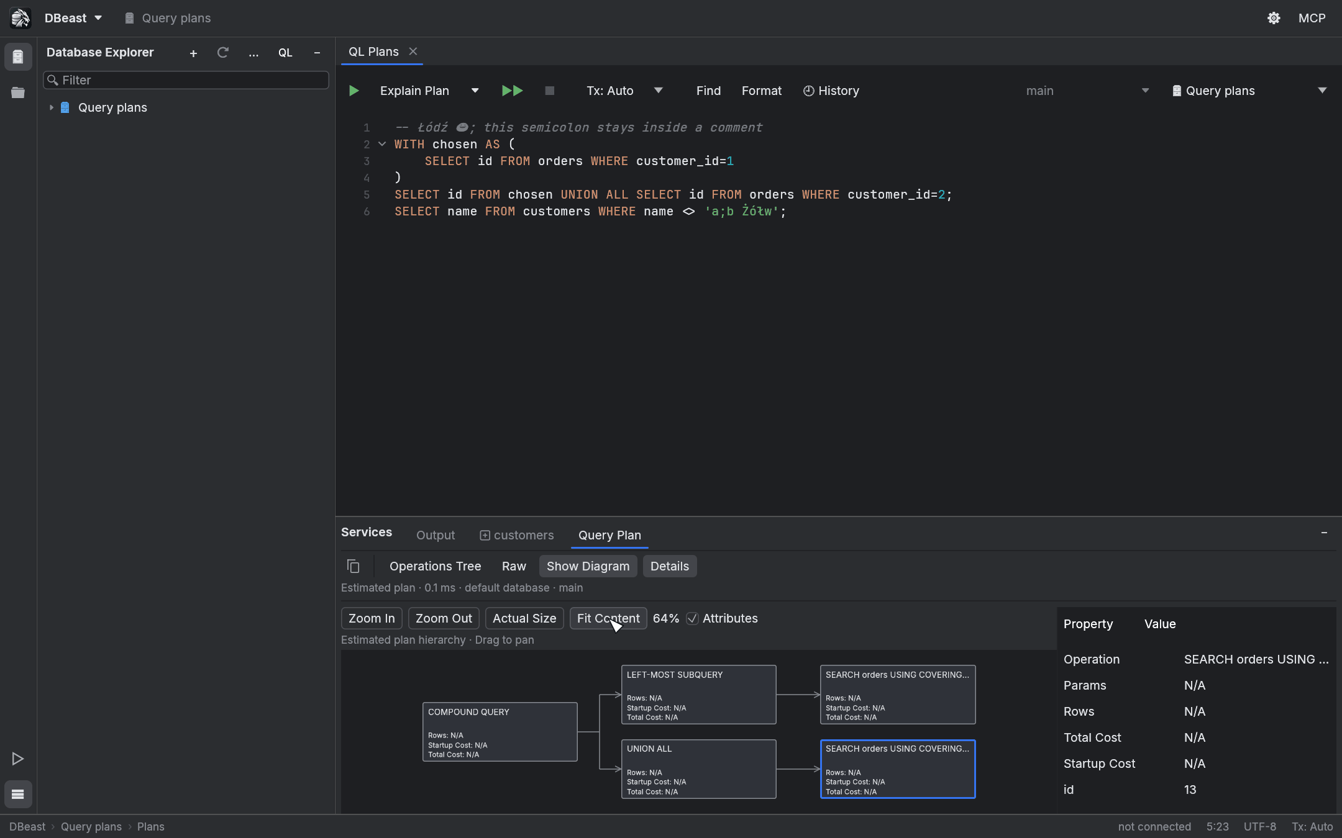This screenshot has height=838, width=1342.
Task: Run all statements with double-play icon
Action: point(513,91)
